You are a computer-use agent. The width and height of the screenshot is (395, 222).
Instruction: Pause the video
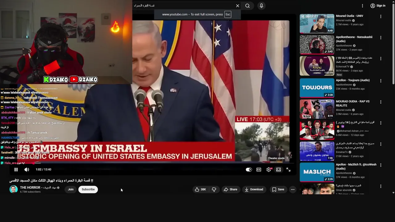(x=16, y=170)
